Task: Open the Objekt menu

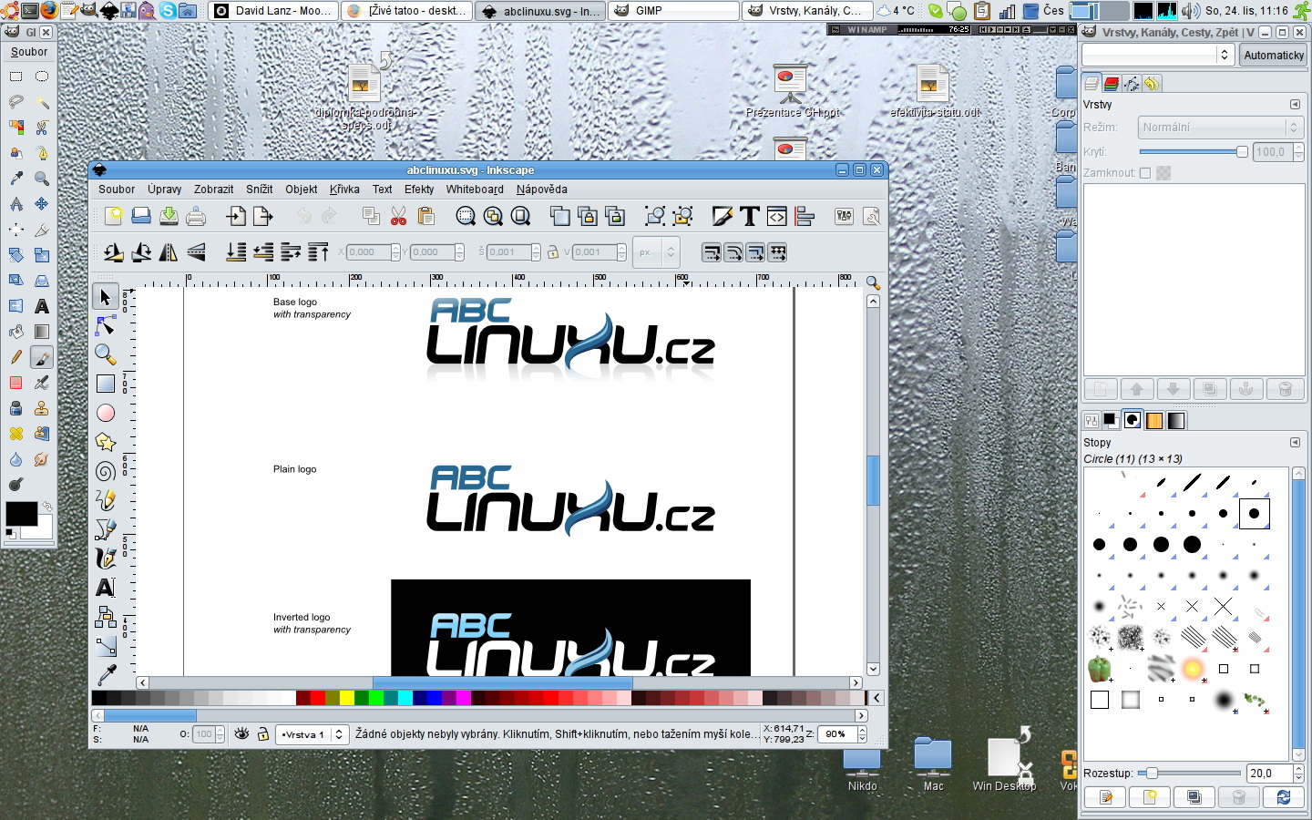Action: click(302, 190)
